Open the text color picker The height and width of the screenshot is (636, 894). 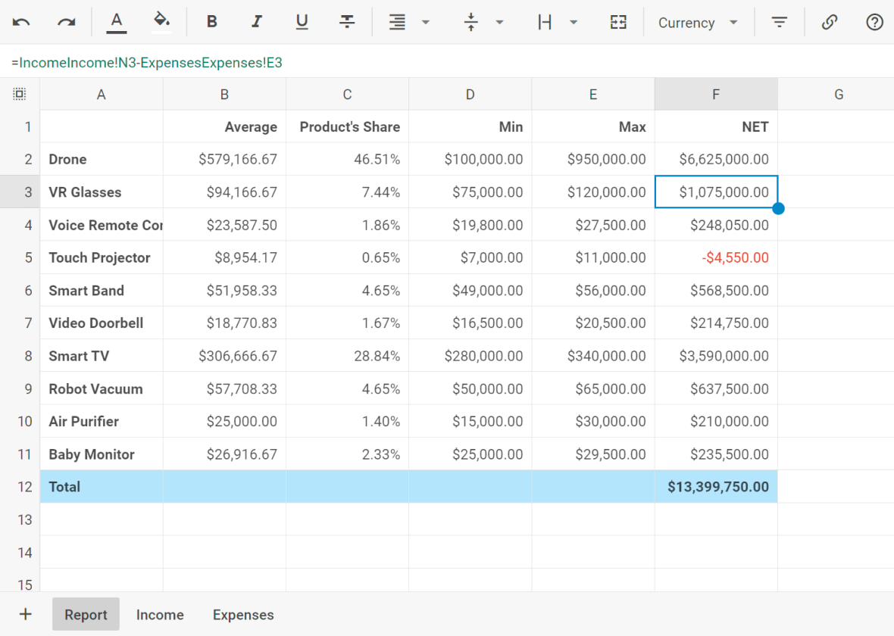(116, 22)
